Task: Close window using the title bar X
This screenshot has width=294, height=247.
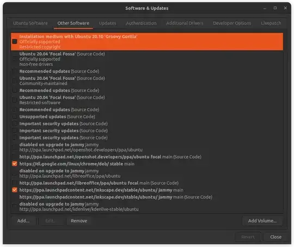Action: (x=285, y=8)
